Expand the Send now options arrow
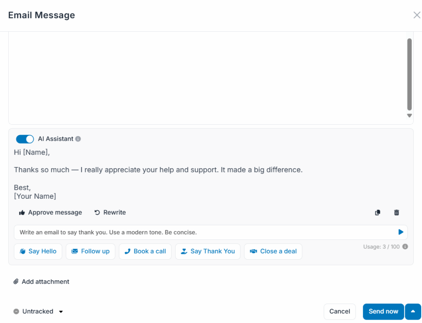Image resolution: width=422 pixels, height=323 pixels. click(x=413, y=311)
